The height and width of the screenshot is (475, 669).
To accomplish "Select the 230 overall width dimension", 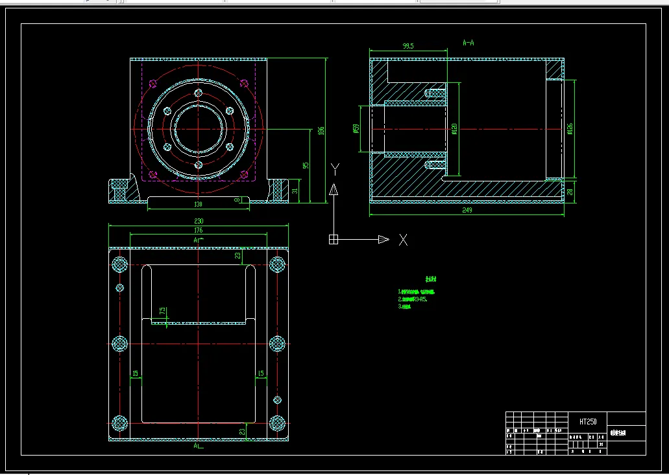I will pos(199,221).
